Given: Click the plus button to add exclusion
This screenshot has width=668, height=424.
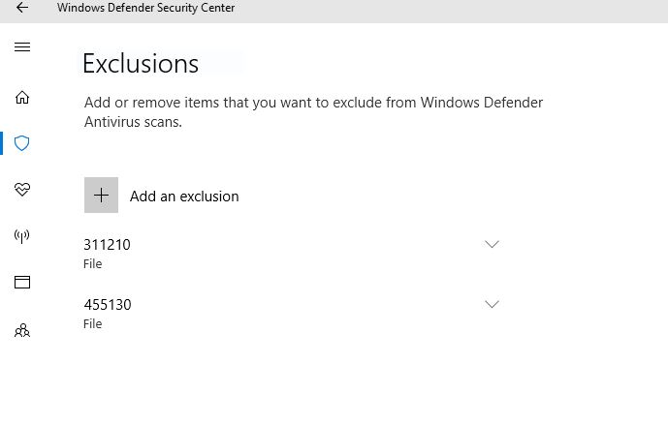Looking at the screenshot, I should click(101, 196).
